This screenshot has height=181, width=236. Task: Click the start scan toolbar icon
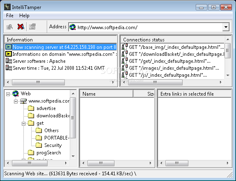(x=10, y=27)
